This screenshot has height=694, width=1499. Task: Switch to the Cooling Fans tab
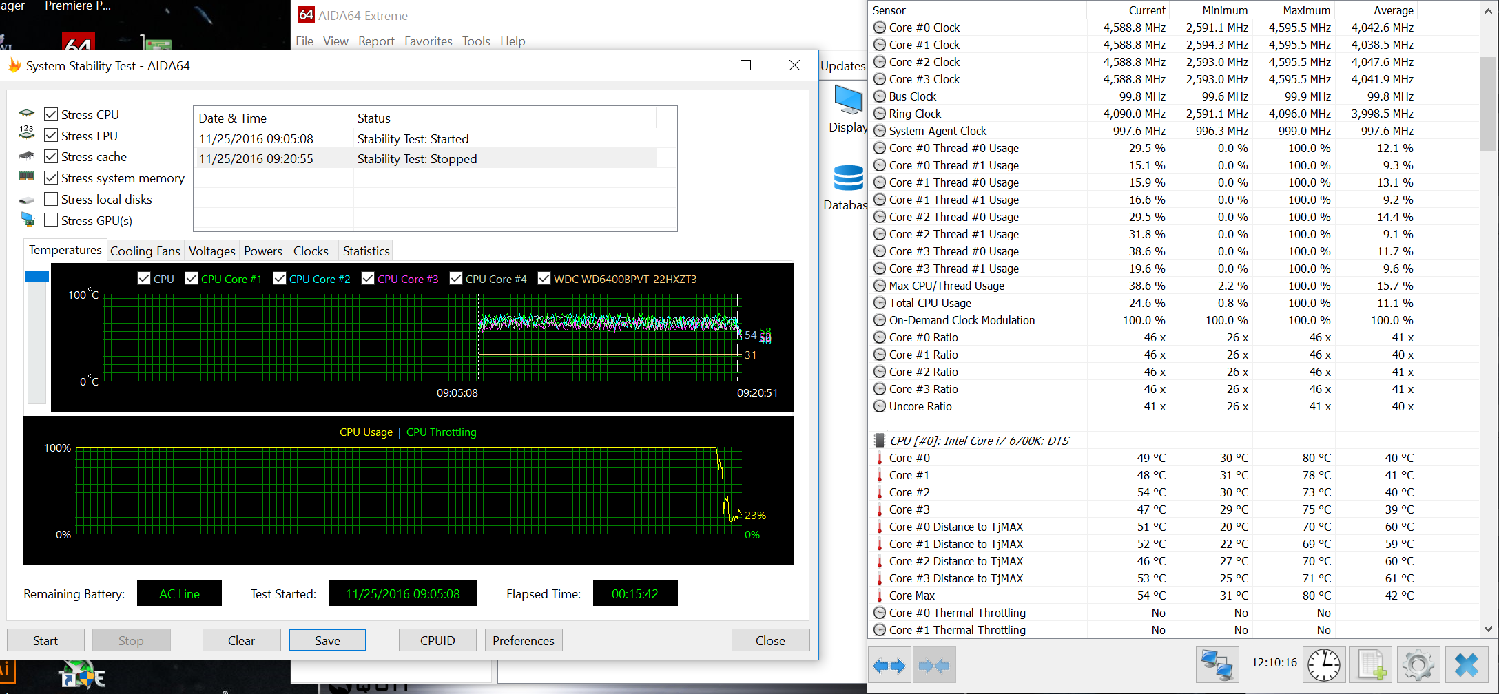(145, 251)
